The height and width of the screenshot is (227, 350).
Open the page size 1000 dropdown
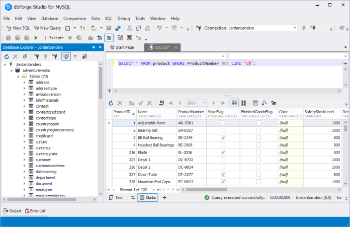(204, 103)
